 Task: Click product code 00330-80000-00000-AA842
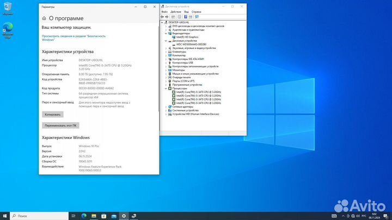point(96,89)
